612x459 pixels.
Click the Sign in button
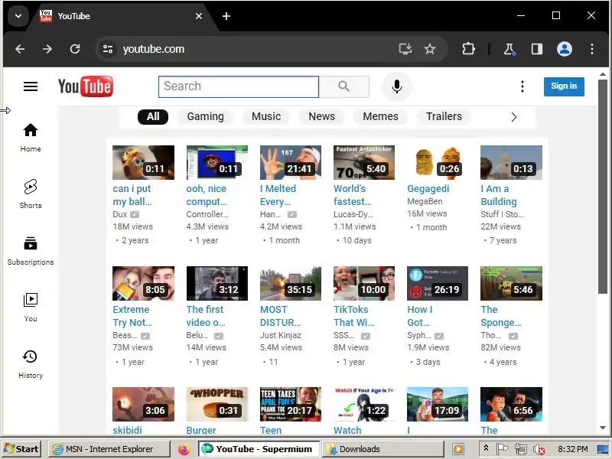pos(564,86)
